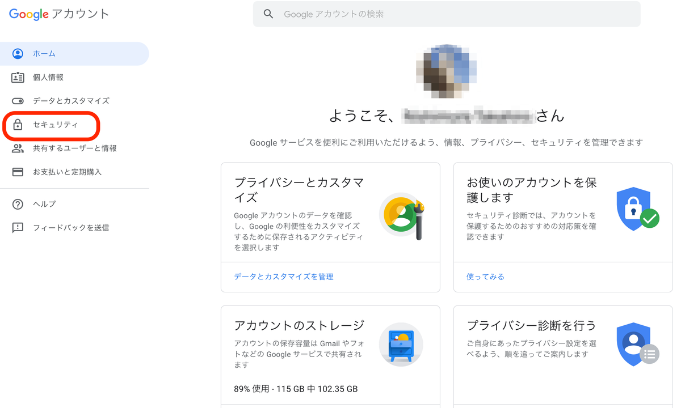The height and width of the screenshot is (408, 681).
Task: Click the アカウントのストレージ card heading
Action: (299, 326)
